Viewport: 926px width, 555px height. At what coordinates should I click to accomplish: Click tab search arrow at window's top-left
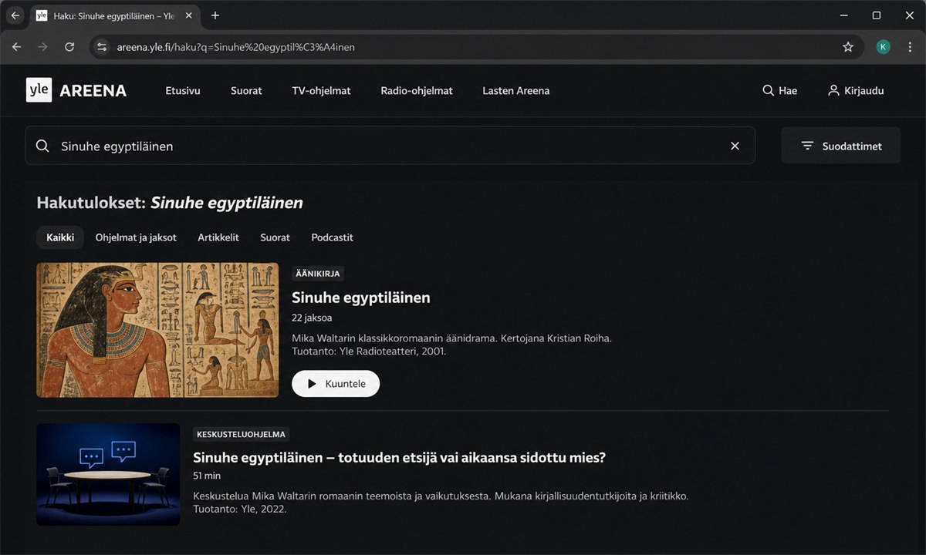(x=15, y=15)
